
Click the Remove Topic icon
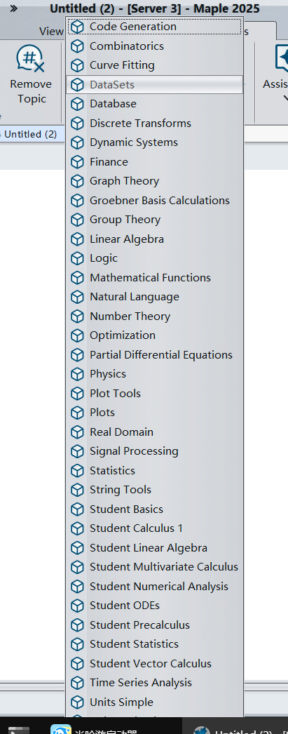click(31, 60)
